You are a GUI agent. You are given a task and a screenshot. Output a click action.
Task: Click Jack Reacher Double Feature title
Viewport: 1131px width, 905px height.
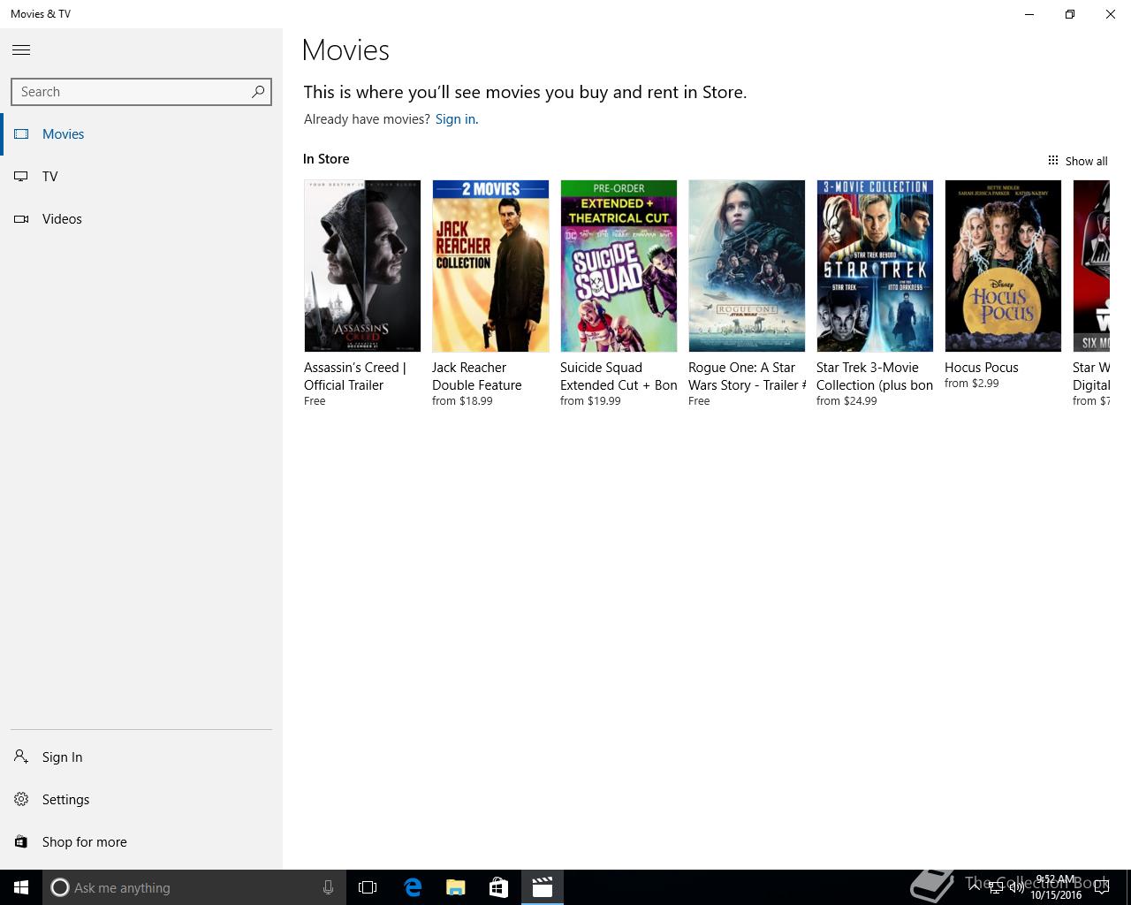click(x=477, y=376)
